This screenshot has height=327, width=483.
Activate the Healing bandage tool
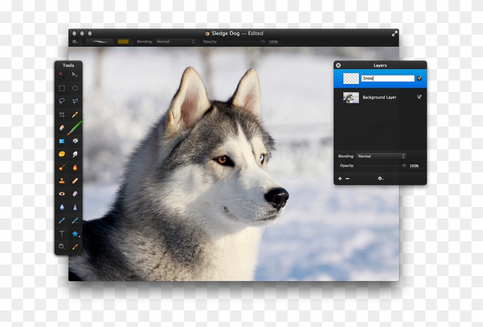75,181
